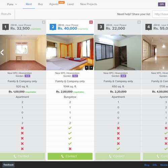Click Apartment type in listing 1
The image size is (168, 168).
22,97
